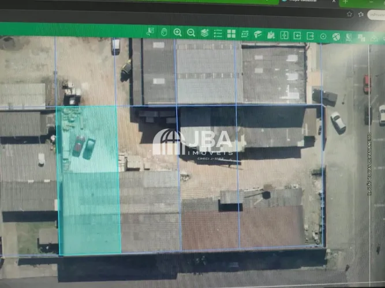
Task: Select the cyan highlighted land parcel
Action: (x=89, y=180)
